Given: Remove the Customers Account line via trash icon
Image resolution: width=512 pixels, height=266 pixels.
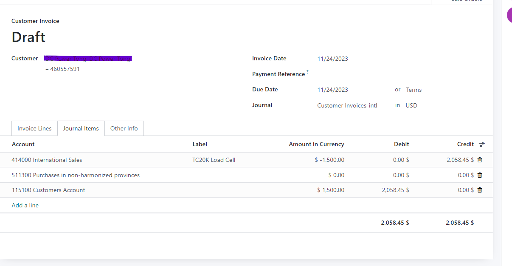Looking at the screenshot, I should [480, 190].
